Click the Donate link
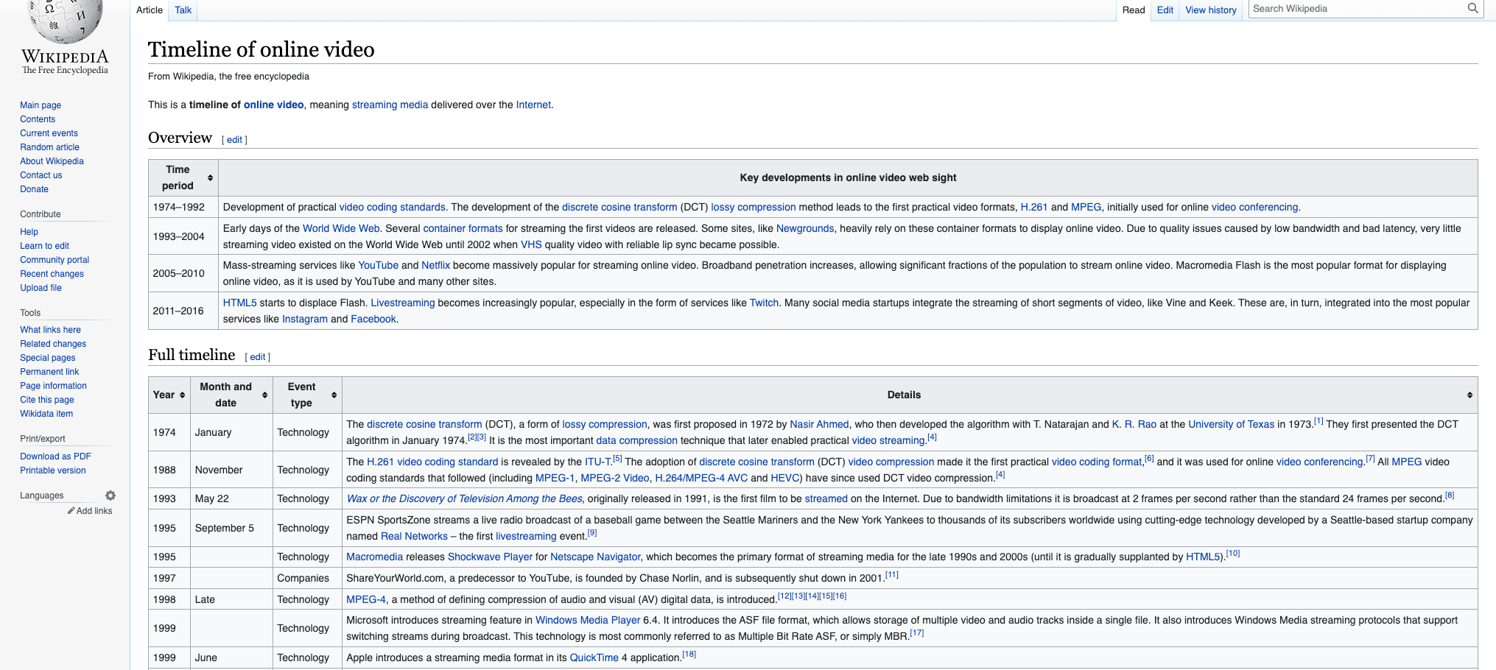The height and width of the screenshot is (670, 1496). point(34,189)
